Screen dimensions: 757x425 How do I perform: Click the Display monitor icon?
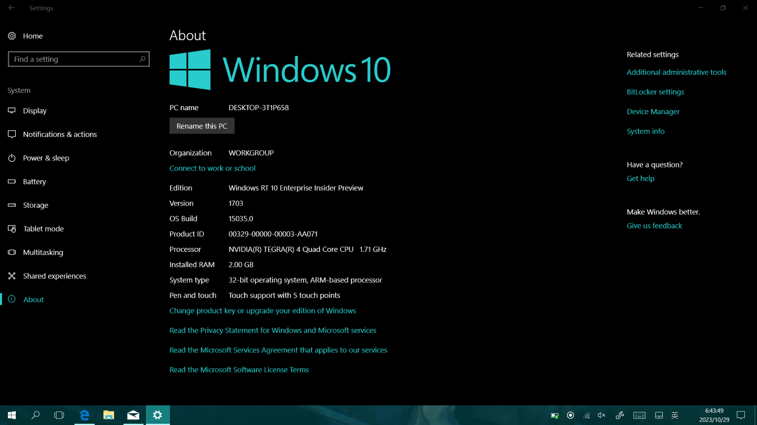click(12, 111)
